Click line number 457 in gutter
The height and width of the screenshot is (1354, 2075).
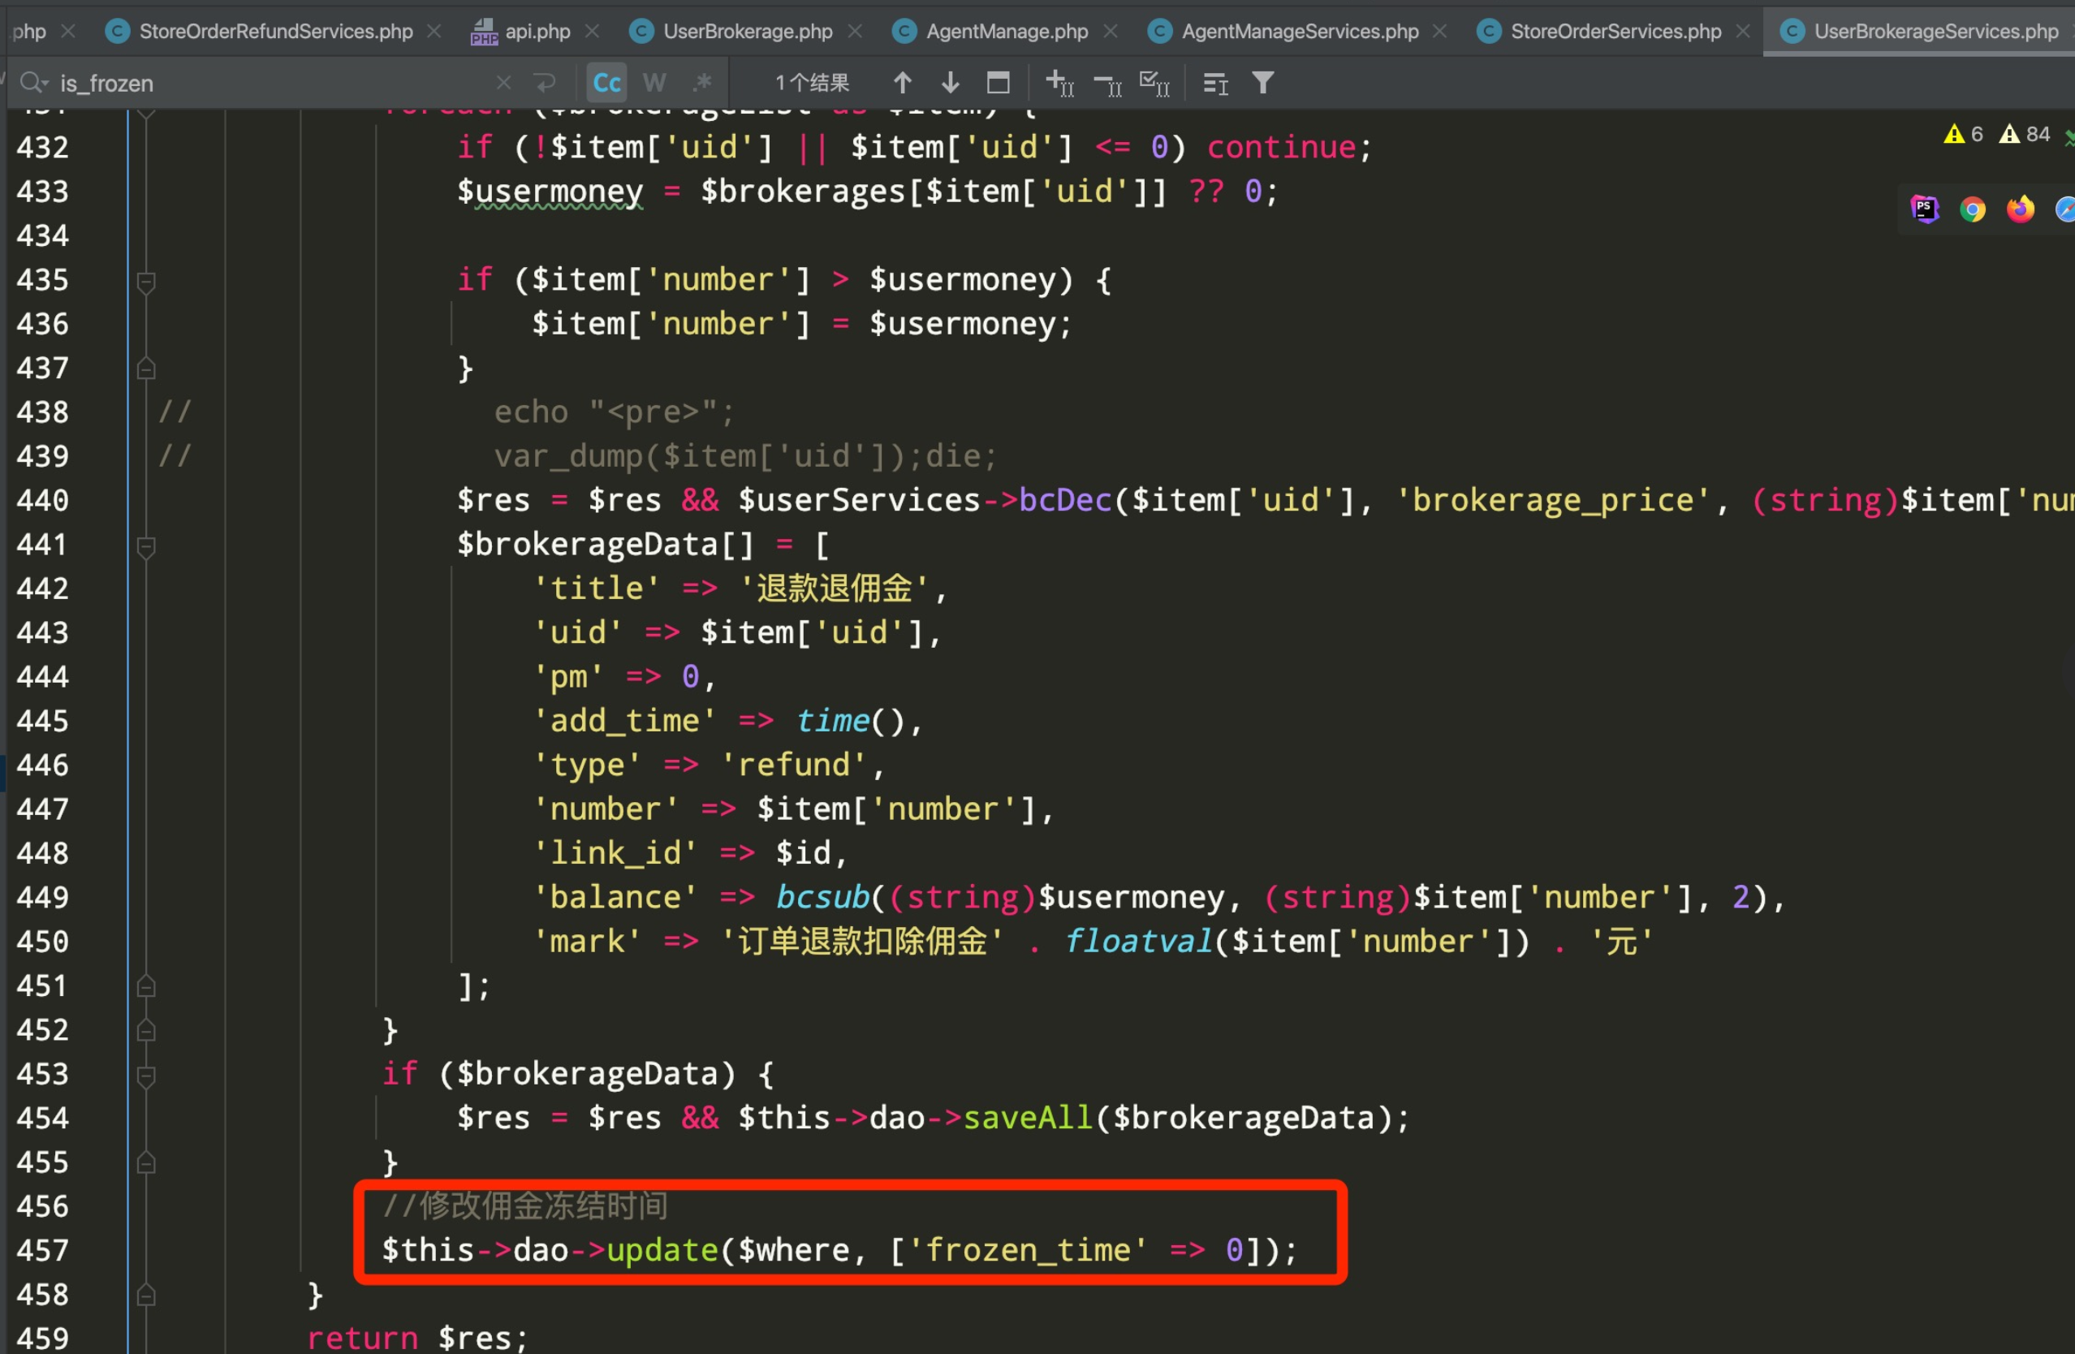point(43,1251)
